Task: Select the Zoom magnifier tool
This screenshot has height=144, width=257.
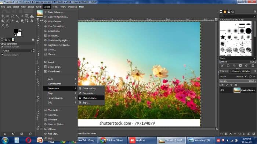Action: pyautogui.click(x=7, y=26)
